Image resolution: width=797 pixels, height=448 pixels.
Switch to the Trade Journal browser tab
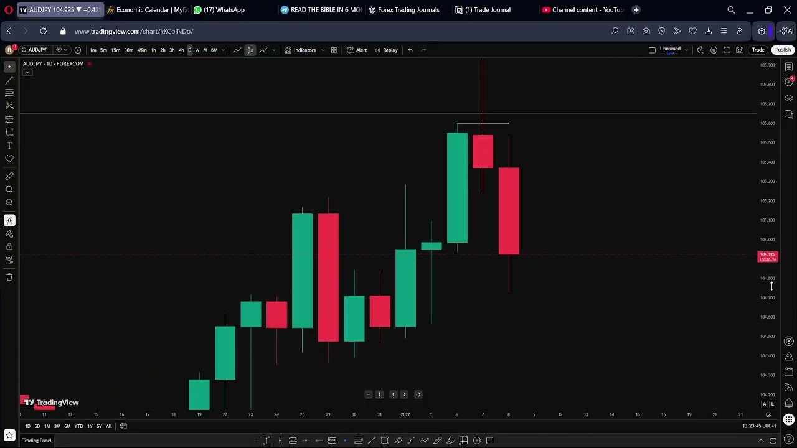point(488,10)
